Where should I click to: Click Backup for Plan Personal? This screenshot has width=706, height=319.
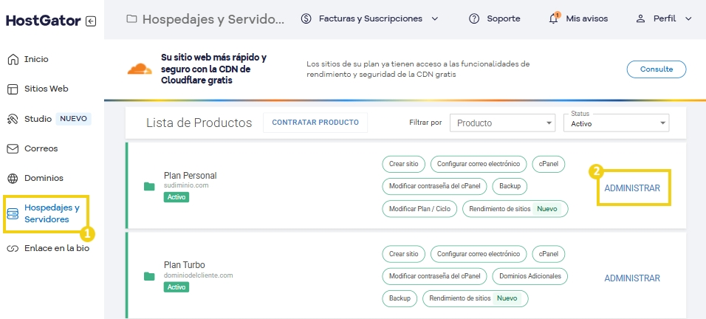510,186
